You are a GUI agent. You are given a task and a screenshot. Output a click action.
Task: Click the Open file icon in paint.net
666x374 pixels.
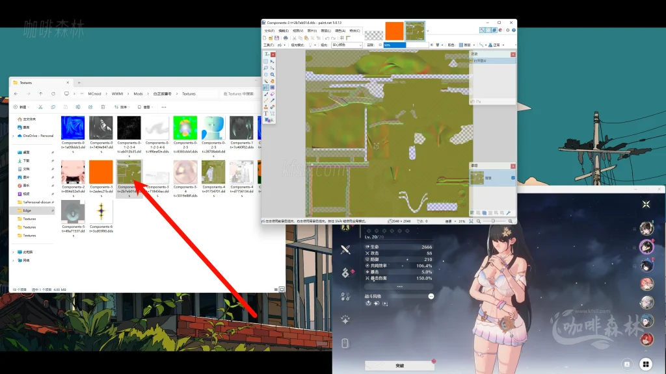pos(271,38)
